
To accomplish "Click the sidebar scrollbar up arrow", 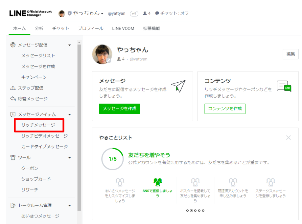I will pos(79,42).
